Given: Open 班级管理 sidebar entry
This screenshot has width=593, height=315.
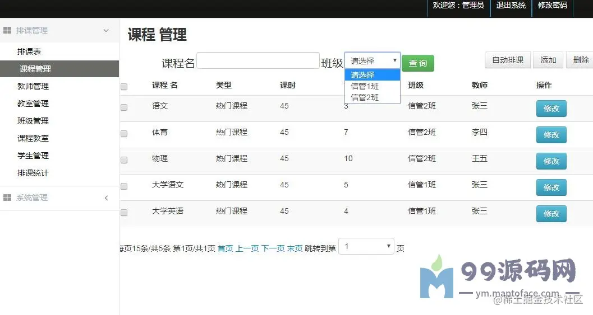Looking at the screenshot, I should click(33, 121).
